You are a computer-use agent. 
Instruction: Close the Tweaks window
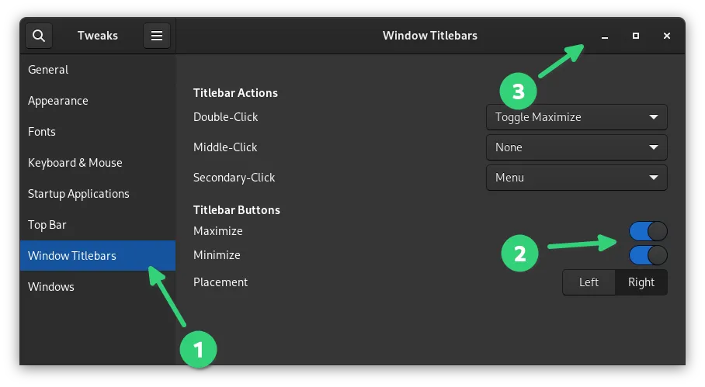click(x=667, y=36)
